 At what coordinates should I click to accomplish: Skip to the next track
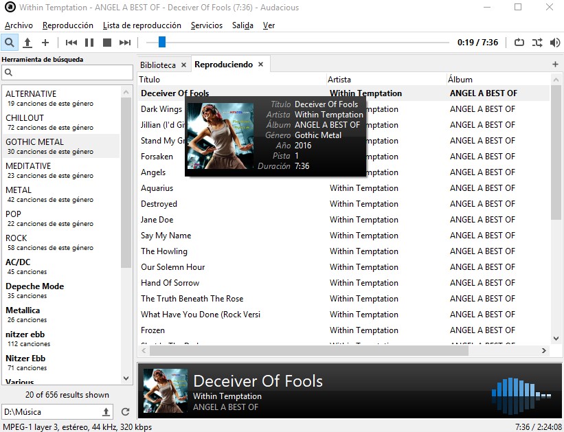[x=126, y=42]
